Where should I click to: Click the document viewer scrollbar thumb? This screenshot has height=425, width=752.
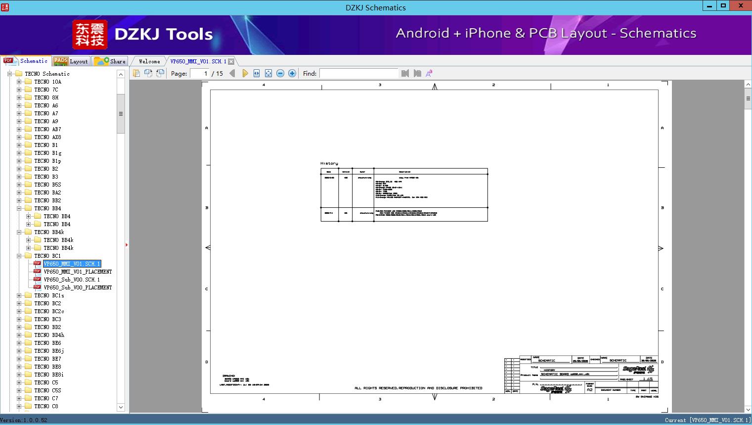pos(748,98)
